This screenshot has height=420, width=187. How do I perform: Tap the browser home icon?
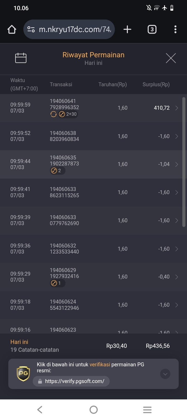click(x=12, y=29)
